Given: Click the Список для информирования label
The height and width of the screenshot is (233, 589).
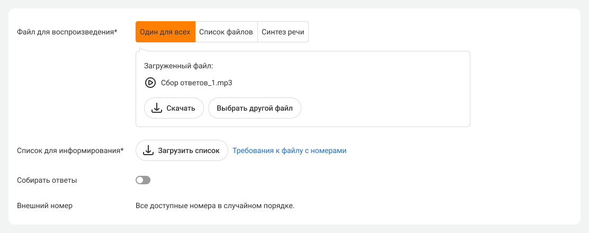Looking at the screenshot, I should tap(68, 150).
